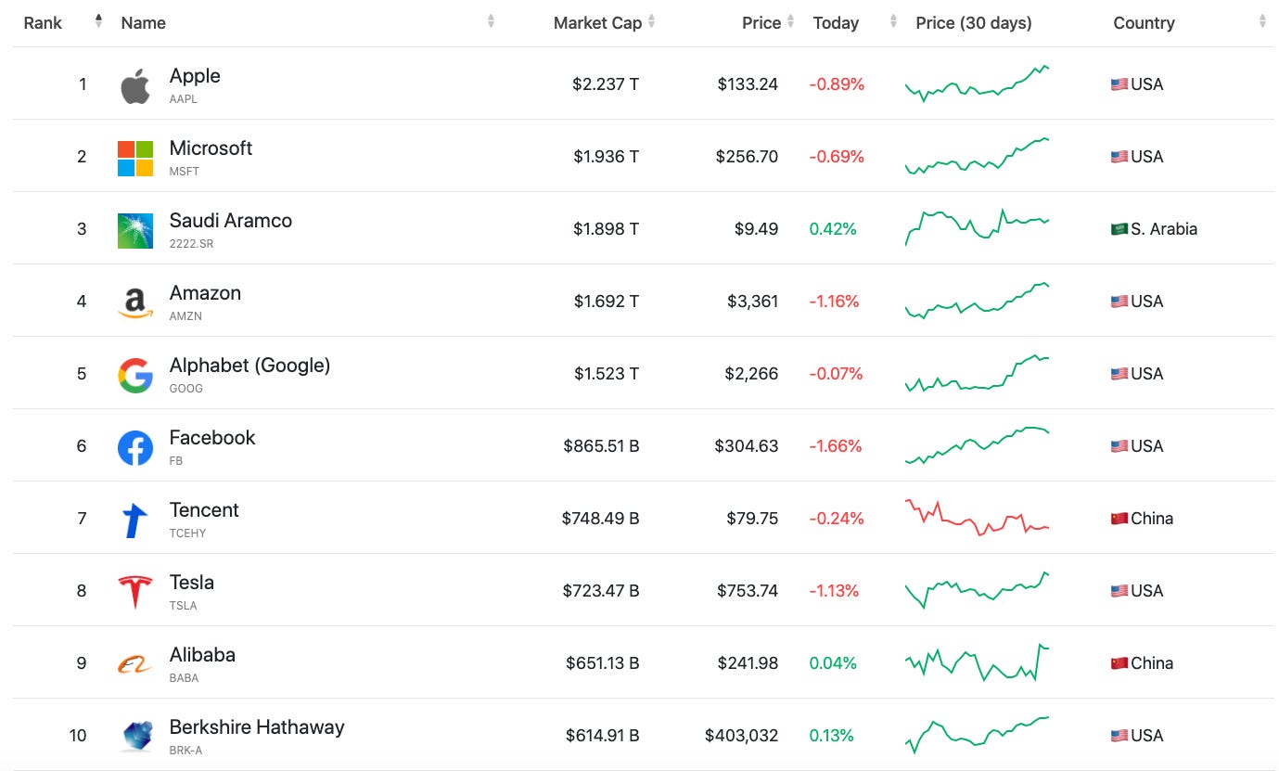Click the Alibaba logo icon
This screenshot has width=1279, height=771.
[135, 664]
